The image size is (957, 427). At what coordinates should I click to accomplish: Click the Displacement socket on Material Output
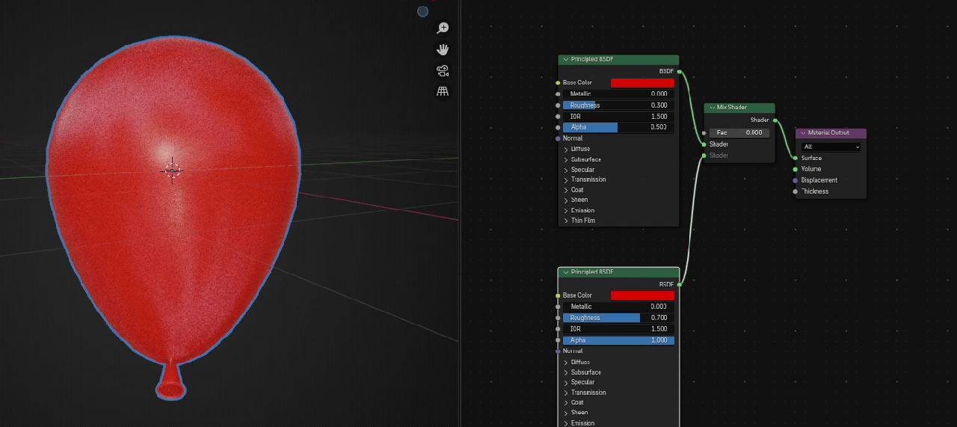(795, 180)
